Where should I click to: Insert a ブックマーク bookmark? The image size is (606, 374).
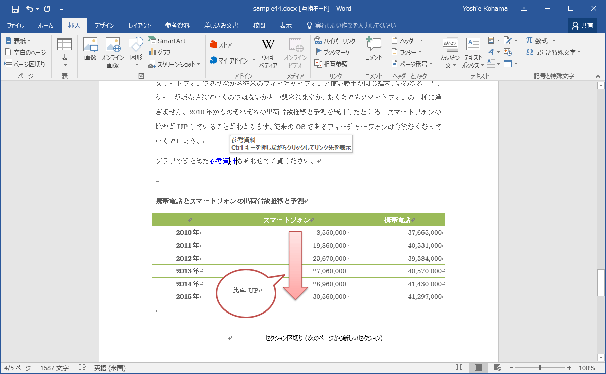[332, 52]
